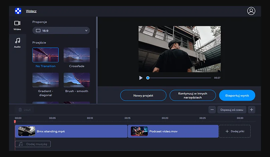Click the video progress slider handle
This screenshot has width=270, height=157.
pyautogui.click(x=148, y=78)
